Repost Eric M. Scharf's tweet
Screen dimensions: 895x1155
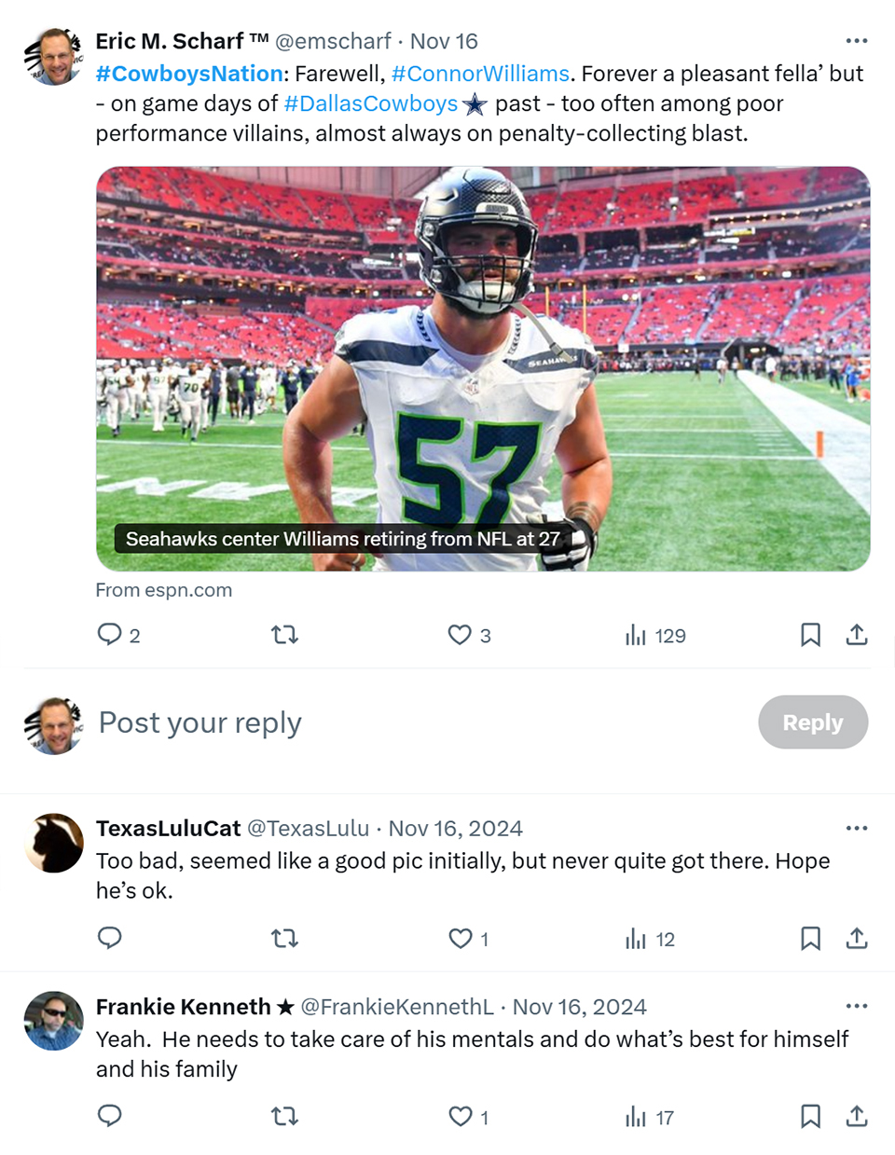point(284,635)
